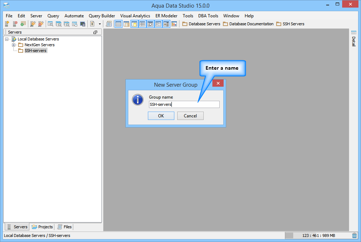The width and height of the screenshot is (361, 242).
Task: Select the NextGen Servers folder
Action: coord(40,45)
